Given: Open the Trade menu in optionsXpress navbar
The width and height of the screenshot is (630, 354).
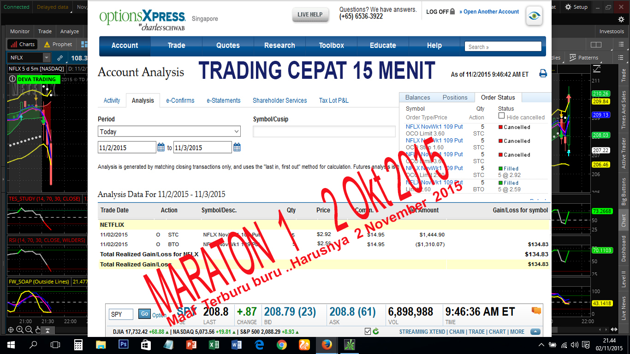Looking at the screenshot, I should click(176, 46).
